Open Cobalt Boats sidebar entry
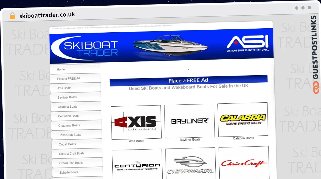The width and height of the screenshot is (321, 179). click(x=77, y=144)
